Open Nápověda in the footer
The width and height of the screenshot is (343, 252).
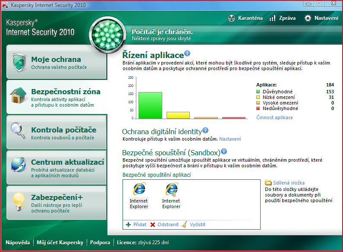tap(18, 243)
